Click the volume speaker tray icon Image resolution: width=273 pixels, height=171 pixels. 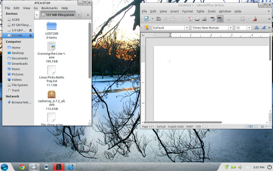[240, 167]
